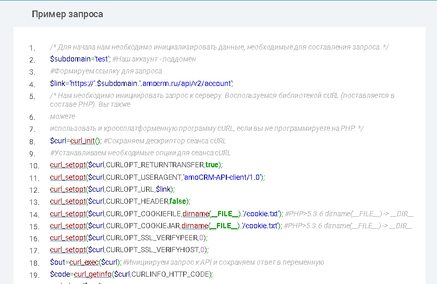Open the curl_setopt link on the CURLOPT_COOKIEFILE line
The height and width of the screenshot is (284, 437).
(x=68, y=214)
